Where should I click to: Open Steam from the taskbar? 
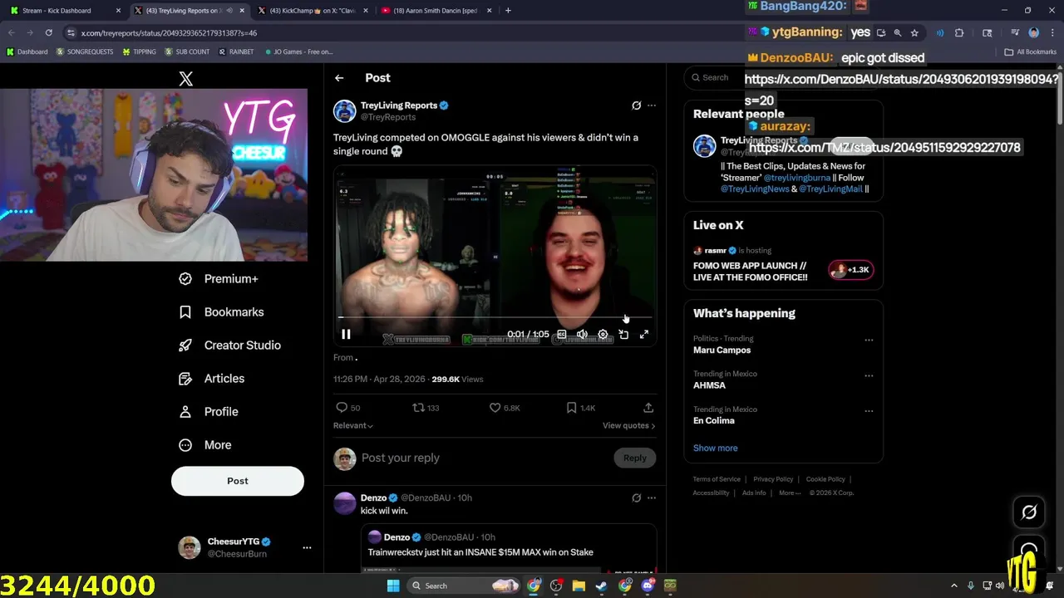[x=602, y=586]
